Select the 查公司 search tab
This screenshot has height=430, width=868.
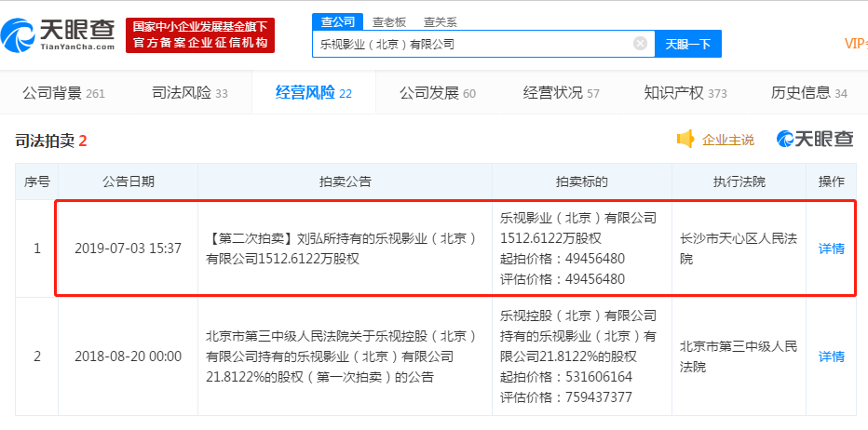coord(338,22)
